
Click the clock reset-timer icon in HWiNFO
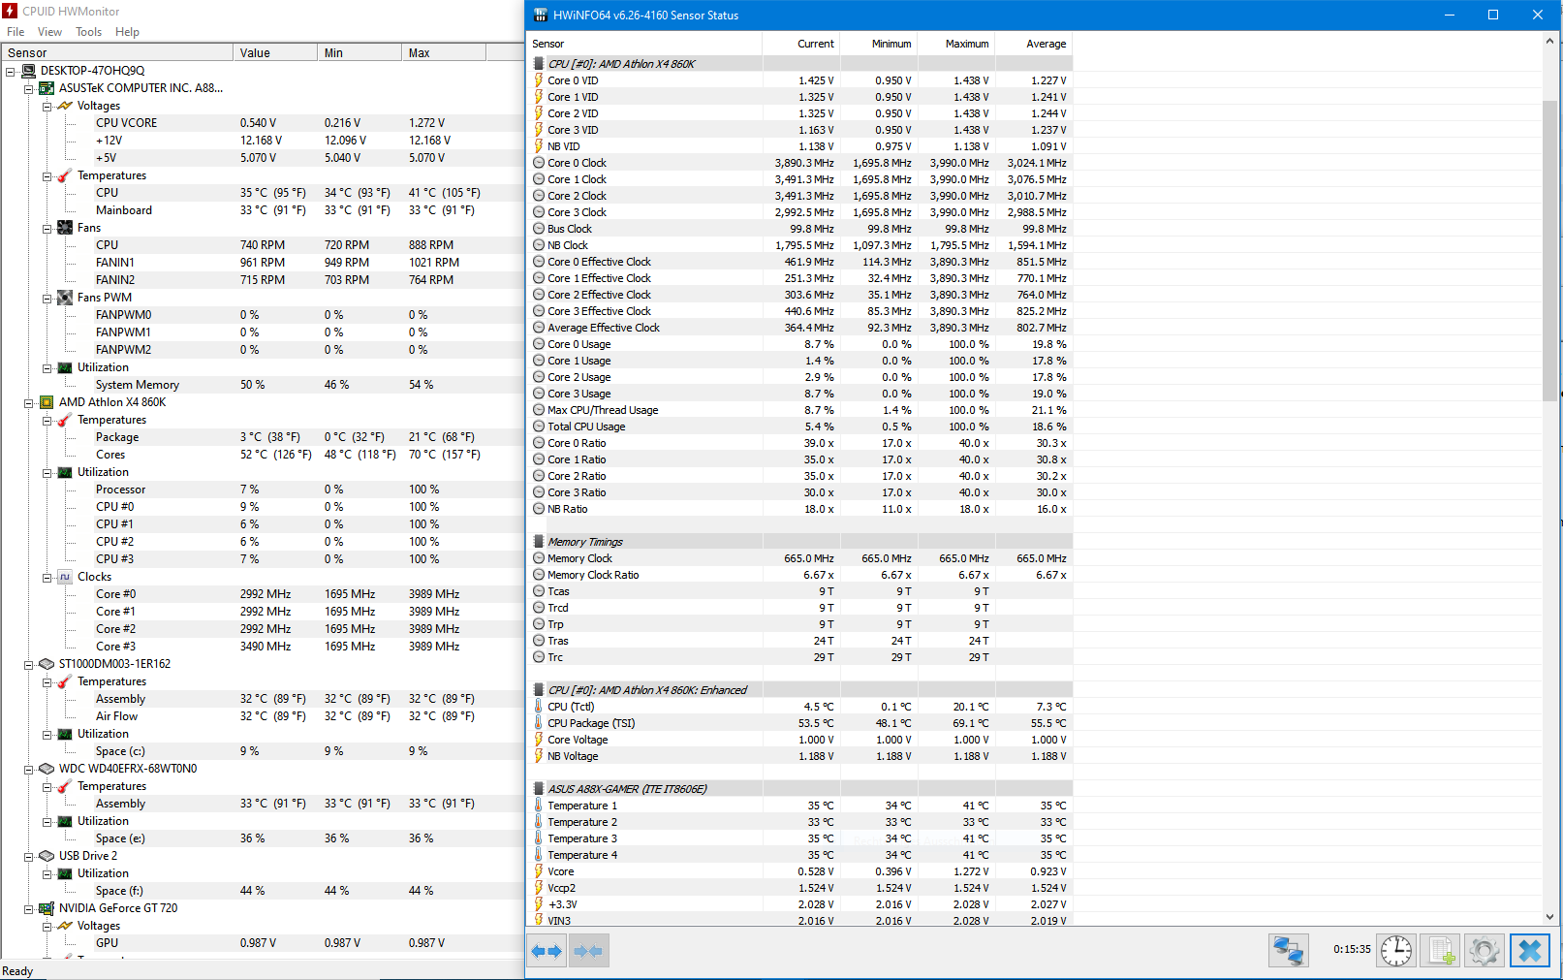click(1396, 951)
